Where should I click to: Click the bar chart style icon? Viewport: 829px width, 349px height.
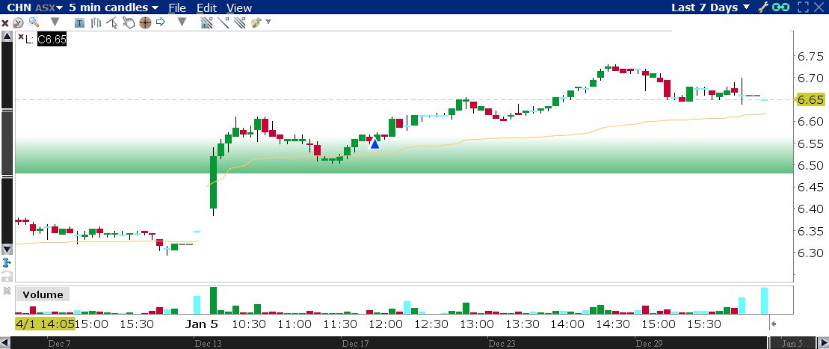tap(96, 22)
